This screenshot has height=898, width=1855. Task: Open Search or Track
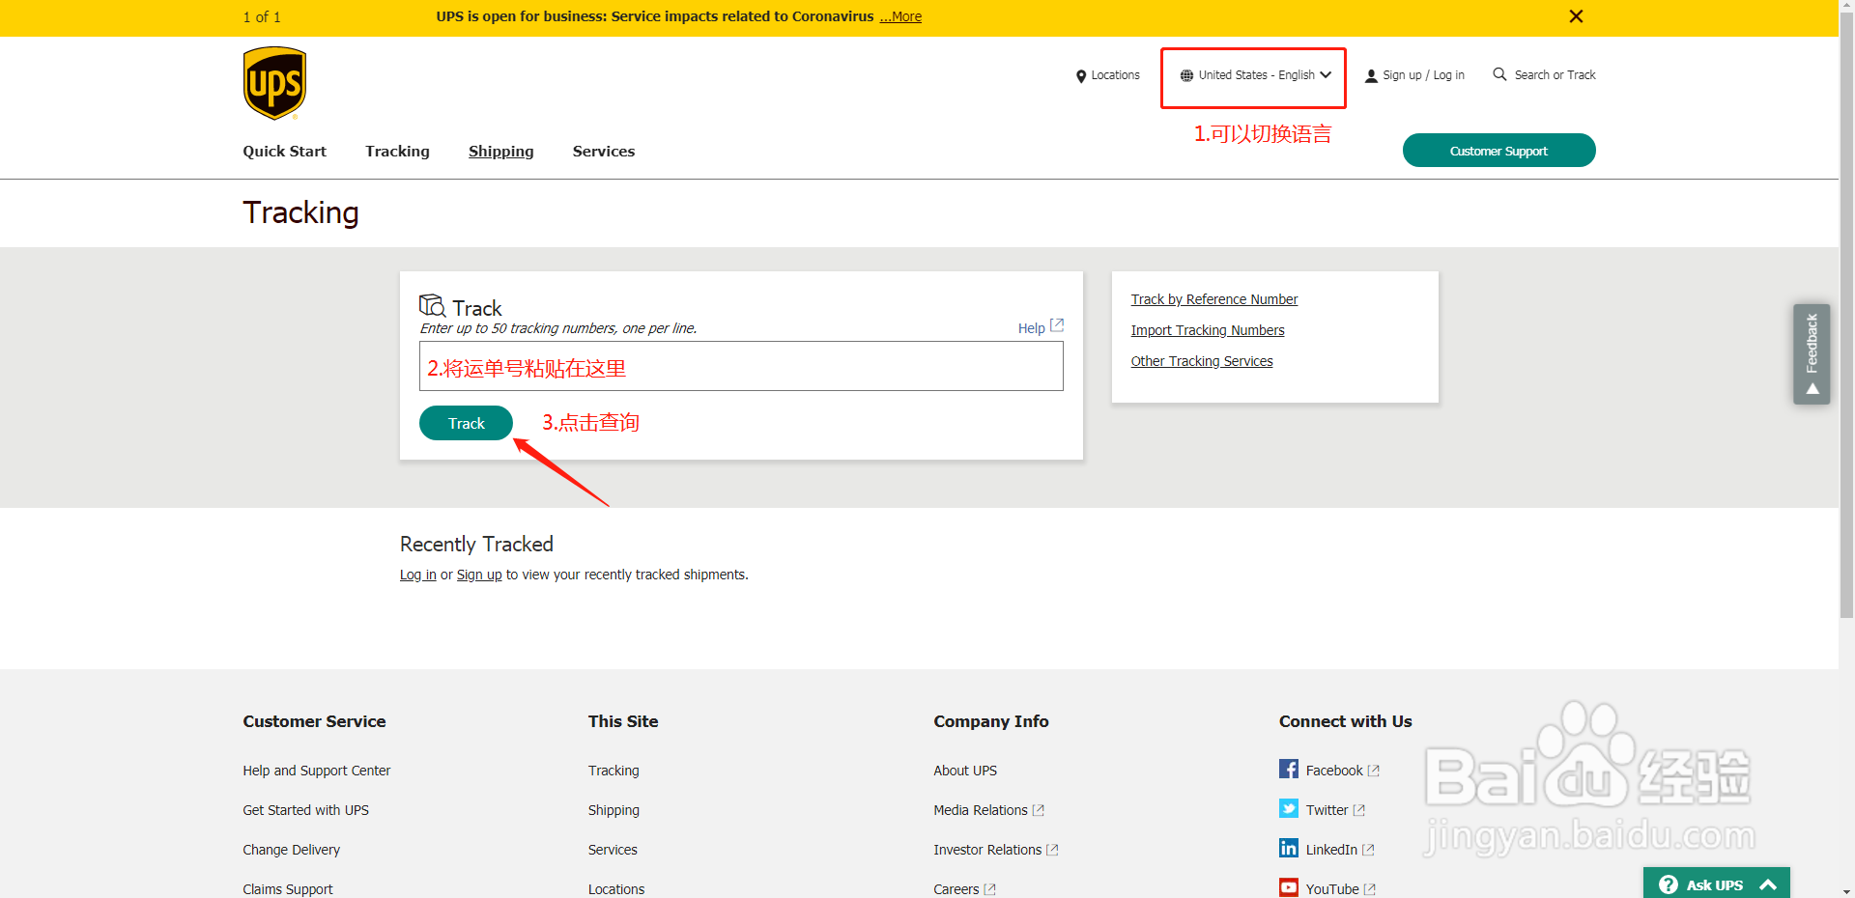click(1555, 75)
